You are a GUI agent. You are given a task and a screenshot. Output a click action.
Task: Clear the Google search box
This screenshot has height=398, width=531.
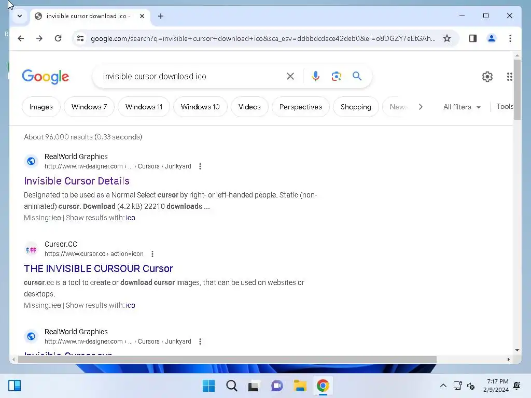[290, 77]
